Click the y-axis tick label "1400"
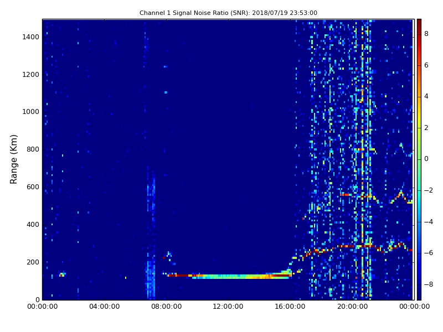The image size is (443, 332). [x=31, y=37]
